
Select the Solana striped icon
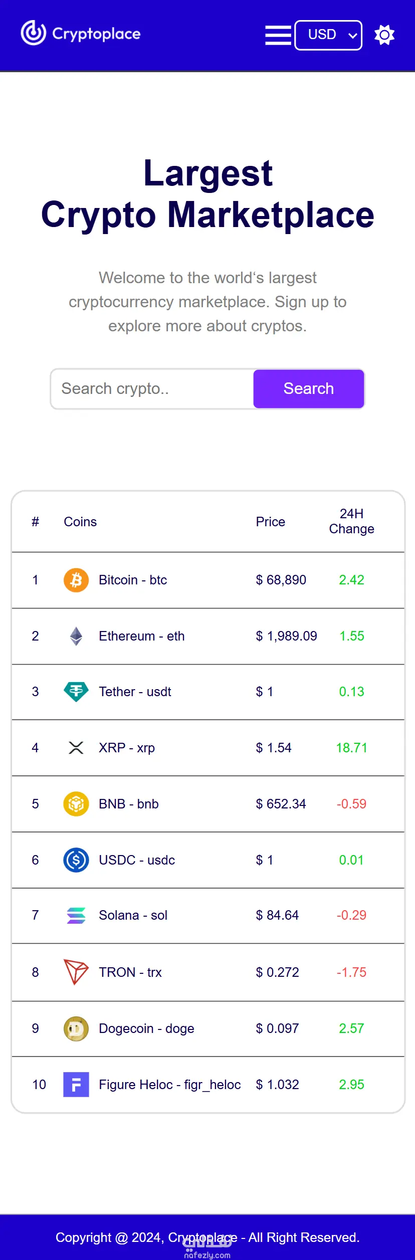76,915
